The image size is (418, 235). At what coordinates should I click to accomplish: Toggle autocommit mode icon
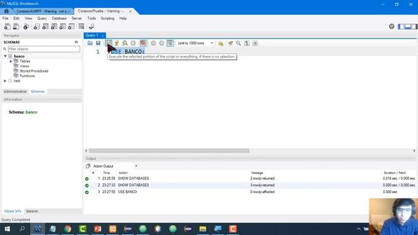click(170, 43)
